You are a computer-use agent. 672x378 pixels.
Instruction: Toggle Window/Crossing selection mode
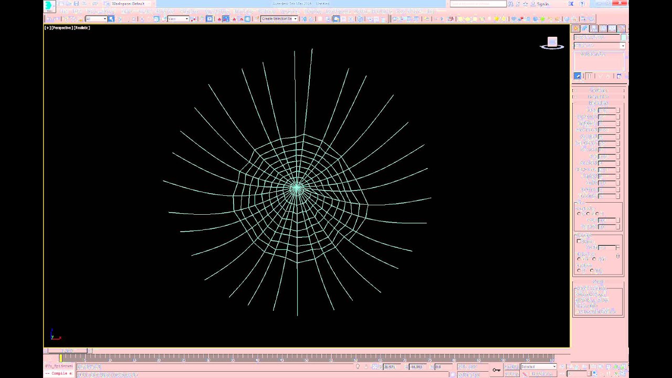click(133, 19)
